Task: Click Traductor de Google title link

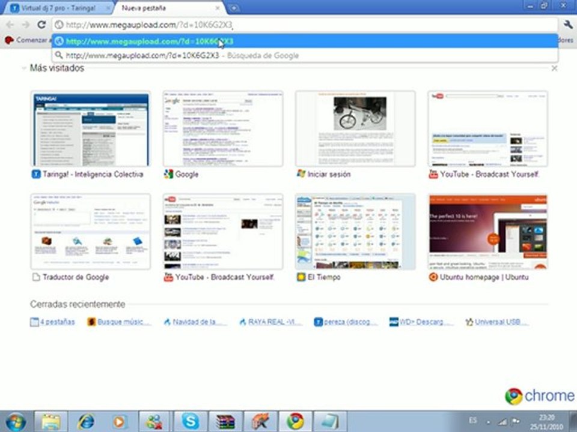Action: 76,277
